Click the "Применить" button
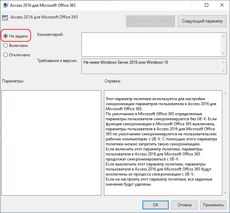The width and height of the screenshot is (230, 213). [213, 205]
